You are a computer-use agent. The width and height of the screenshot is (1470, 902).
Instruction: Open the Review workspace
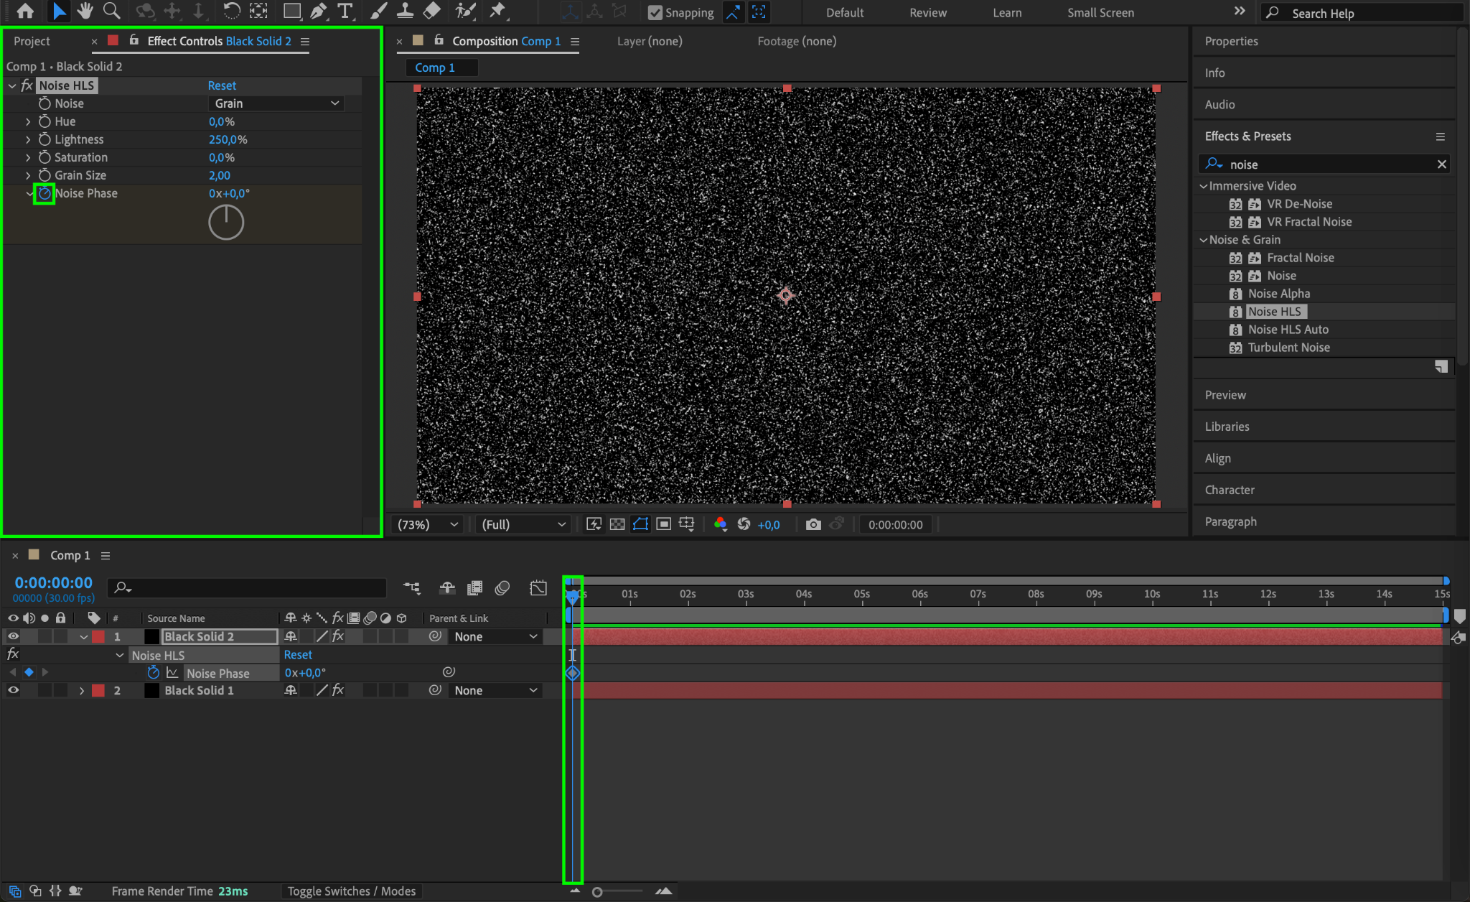(x=927, y=12)
